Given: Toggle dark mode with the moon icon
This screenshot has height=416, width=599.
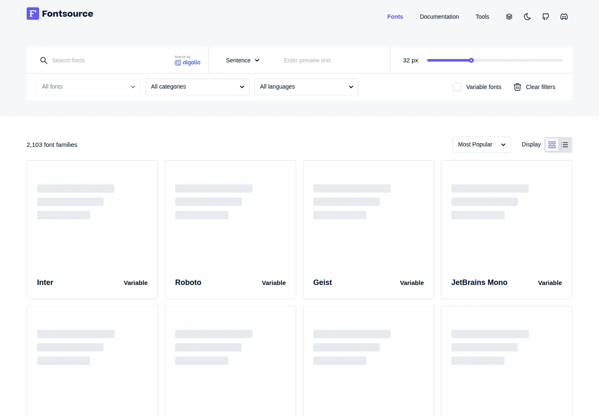Looking at the screenshot, I should click(527, 17).
